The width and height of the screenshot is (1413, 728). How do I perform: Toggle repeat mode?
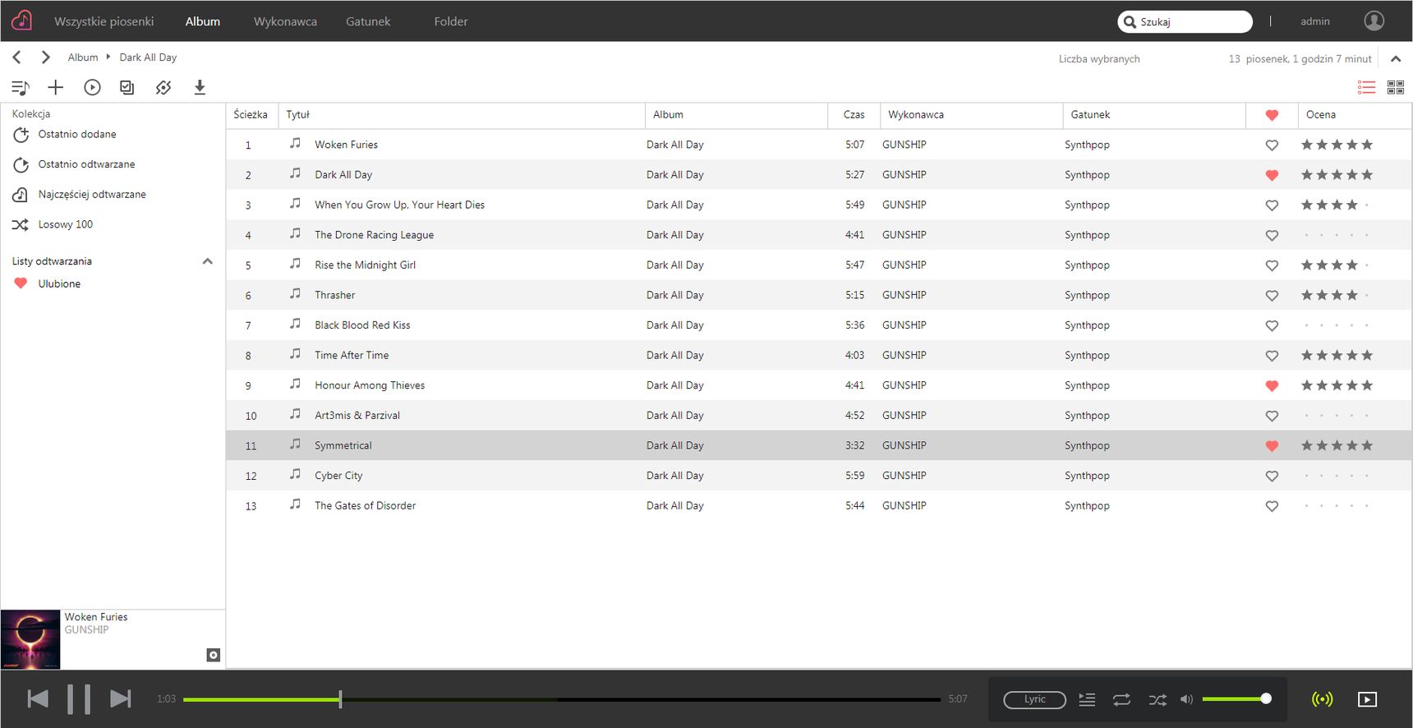point(1121,700)
